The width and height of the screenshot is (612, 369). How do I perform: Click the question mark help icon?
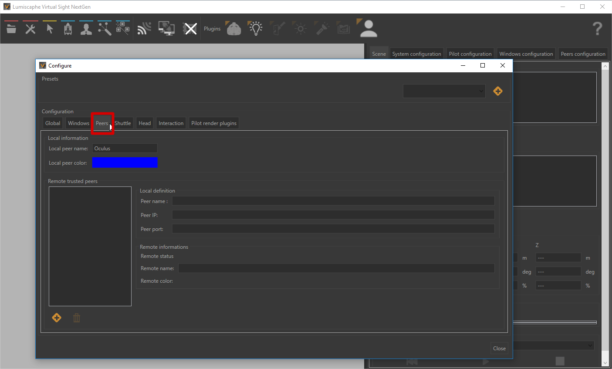pos(597,29)
